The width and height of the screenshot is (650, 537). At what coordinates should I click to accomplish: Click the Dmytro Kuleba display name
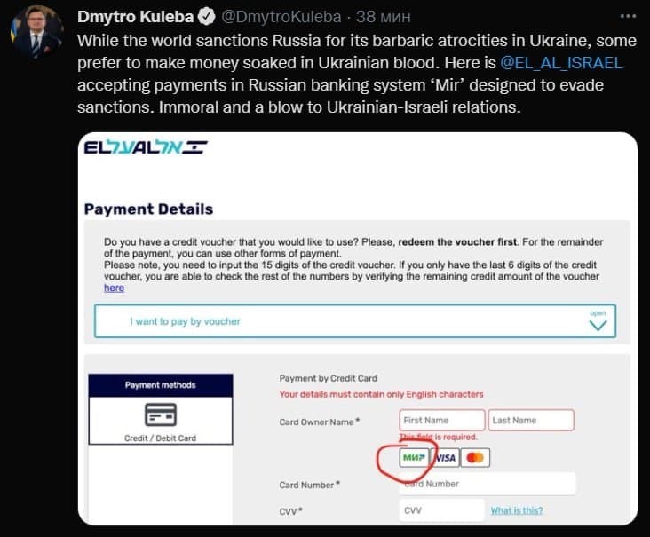[136, 17]
